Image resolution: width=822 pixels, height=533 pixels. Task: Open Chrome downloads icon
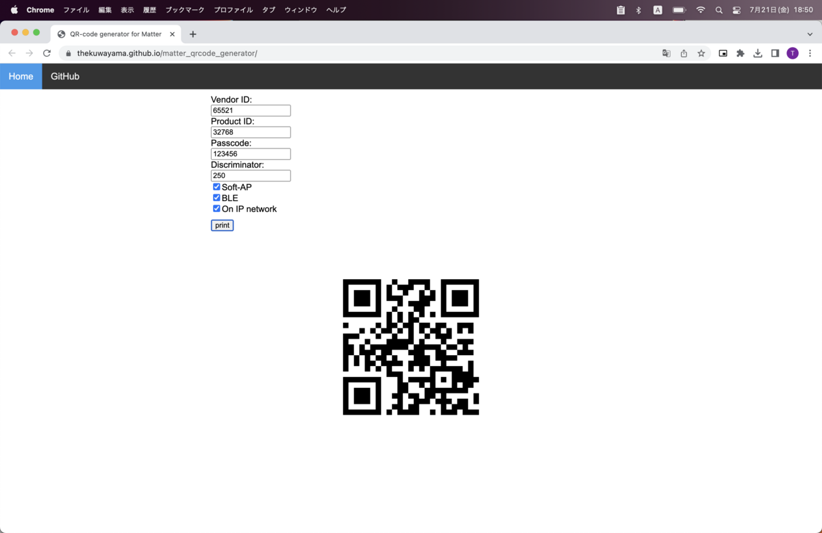[x=758, y=53]
